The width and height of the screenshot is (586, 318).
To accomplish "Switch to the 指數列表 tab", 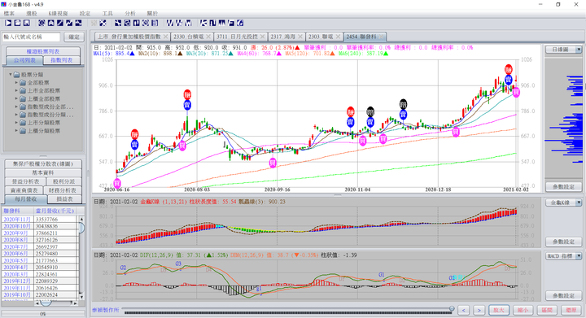I will pos(61,60).
